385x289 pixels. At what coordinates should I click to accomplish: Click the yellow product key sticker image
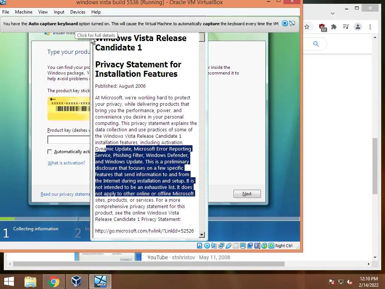pyautogui.click(x=69, y=109)
